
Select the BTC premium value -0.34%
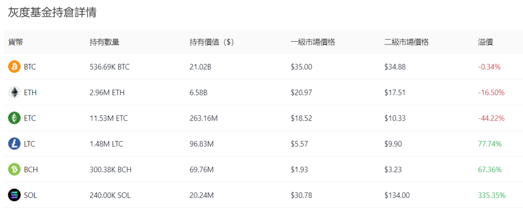click(x=489, y=67)
